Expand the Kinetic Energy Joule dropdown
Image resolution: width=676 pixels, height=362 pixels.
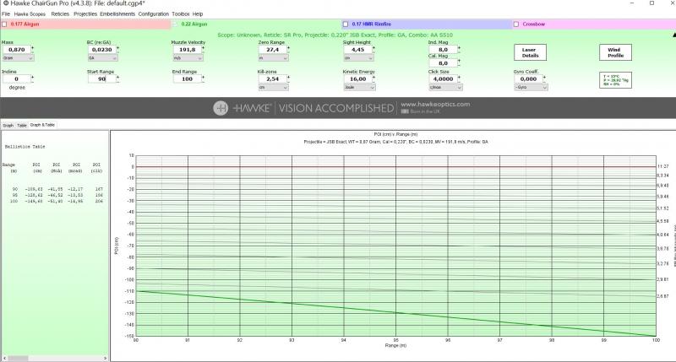coord(359,87)
